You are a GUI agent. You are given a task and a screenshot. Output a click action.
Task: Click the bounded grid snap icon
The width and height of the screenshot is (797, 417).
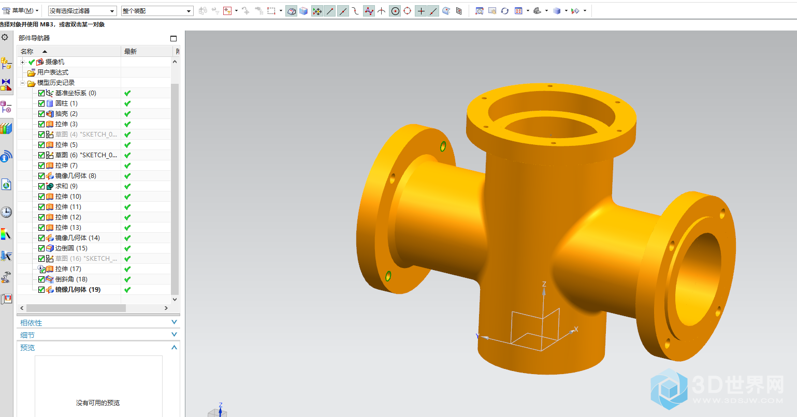tap(459, 10)
